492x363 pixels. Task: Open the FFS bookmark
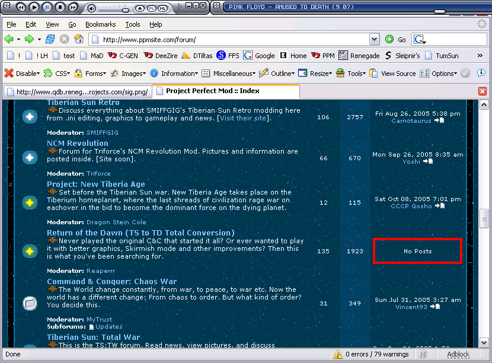point(228,56)
